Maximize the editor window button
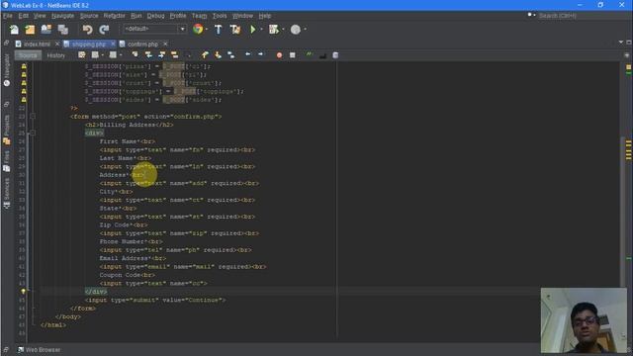The height and width of the screenshot is (356, 633). point(629,42)
